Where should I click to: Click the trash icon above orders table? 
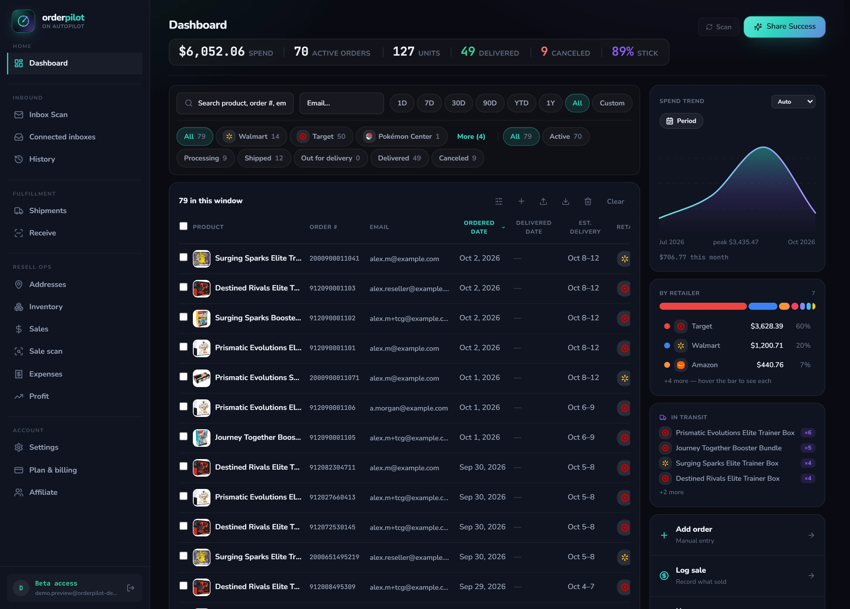pos(588,201)
